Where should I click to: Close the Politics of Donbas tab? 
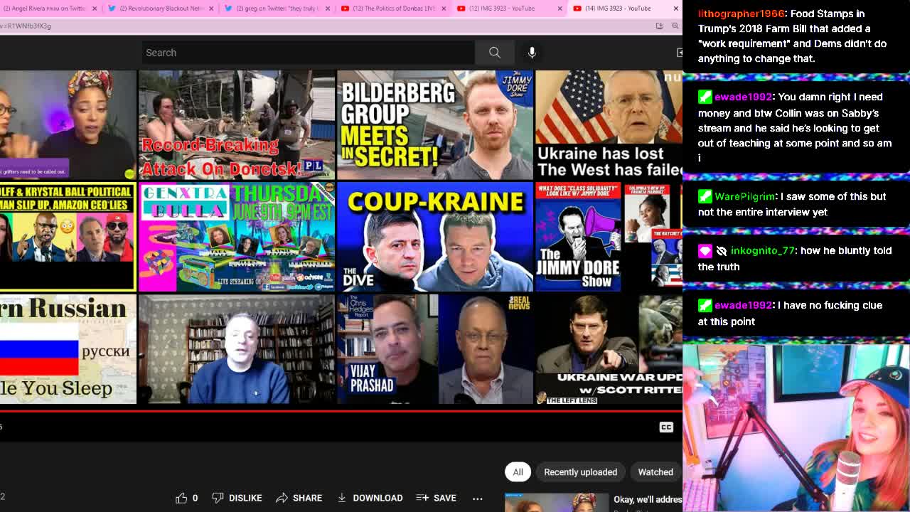coord(444,9)
